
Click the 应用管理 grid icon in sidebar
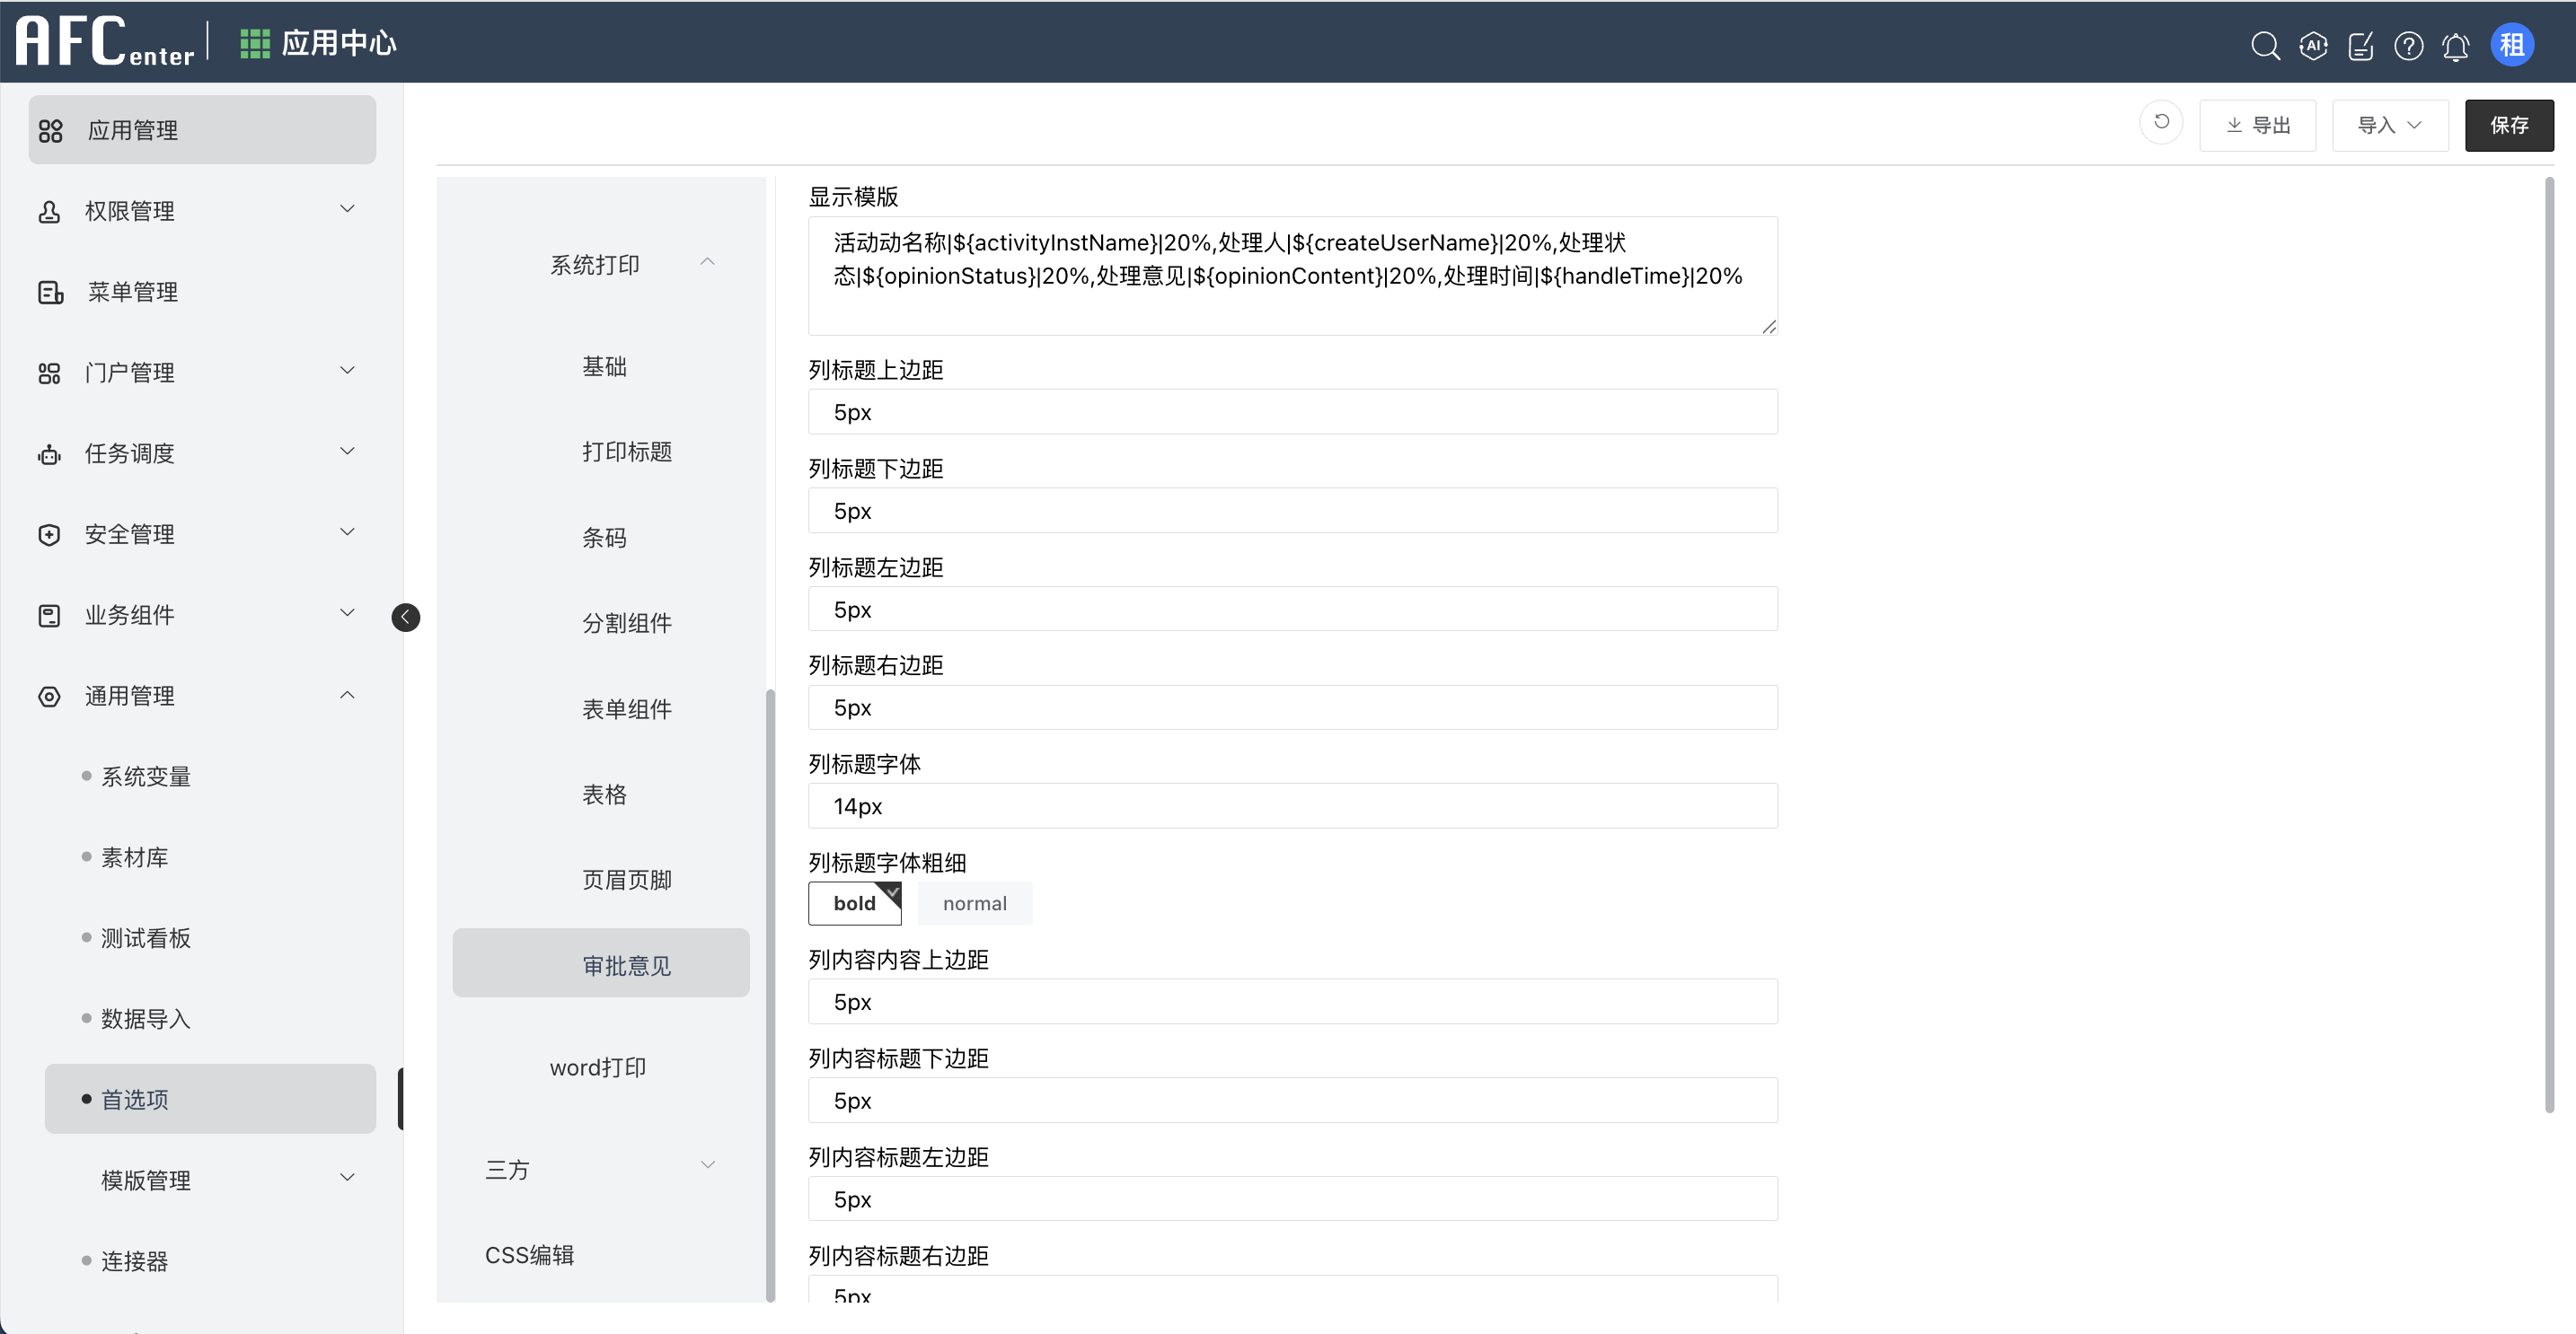click(x=50, y=129)
